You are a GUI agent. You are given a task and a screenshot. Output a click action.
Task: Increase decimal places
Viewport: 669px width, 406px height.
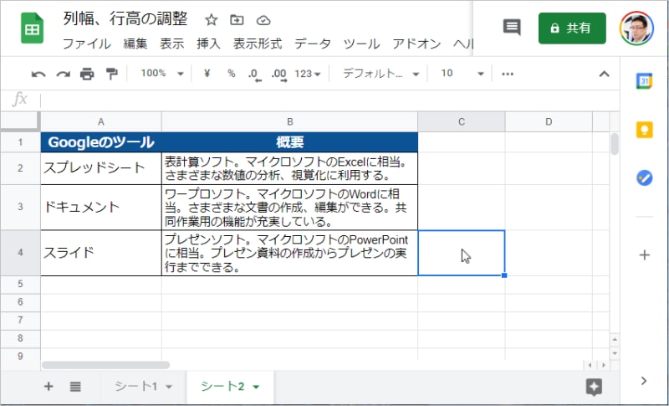(x=279, y=75)
